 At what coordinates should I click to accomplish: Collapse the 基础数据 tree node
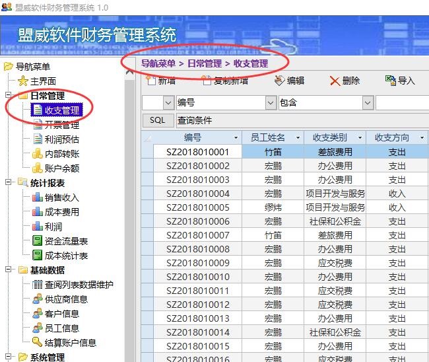9,270
